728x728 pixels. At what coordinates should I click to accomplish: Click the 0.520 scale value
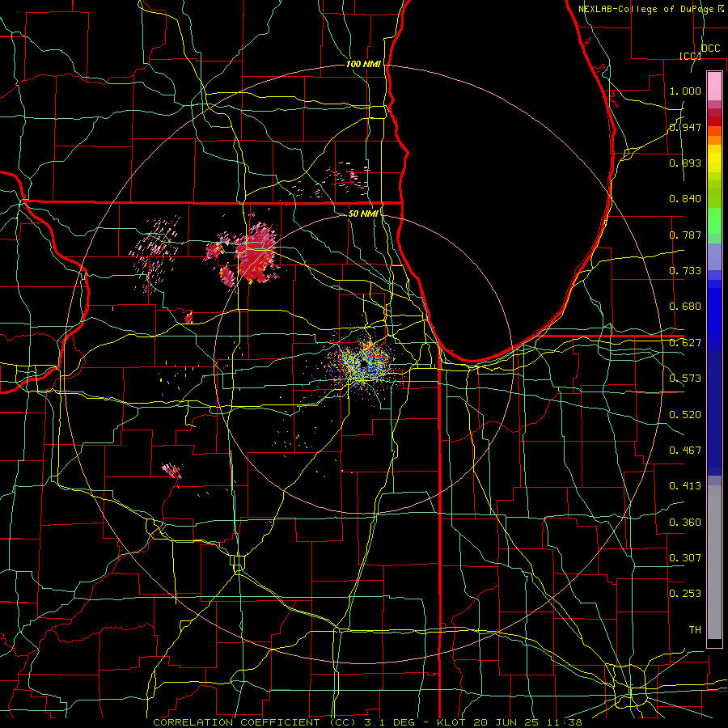(685, 415)
